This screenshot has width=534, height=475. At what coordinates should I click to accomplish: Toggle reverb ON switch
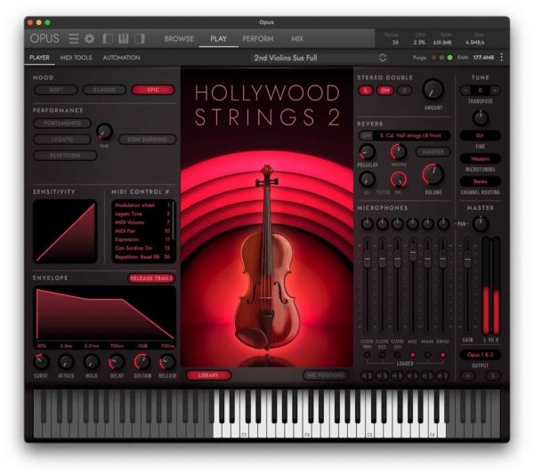(366, 135)
